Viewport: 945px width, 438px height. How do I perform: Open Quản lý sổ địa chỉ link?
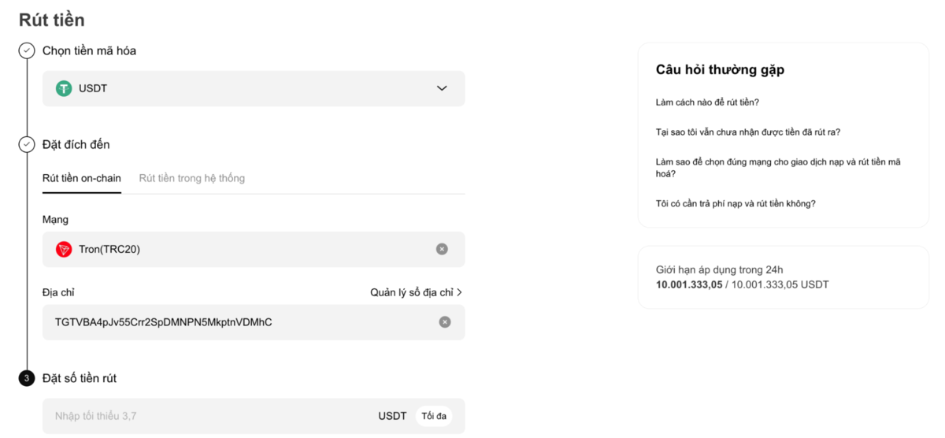pos(416,292)
